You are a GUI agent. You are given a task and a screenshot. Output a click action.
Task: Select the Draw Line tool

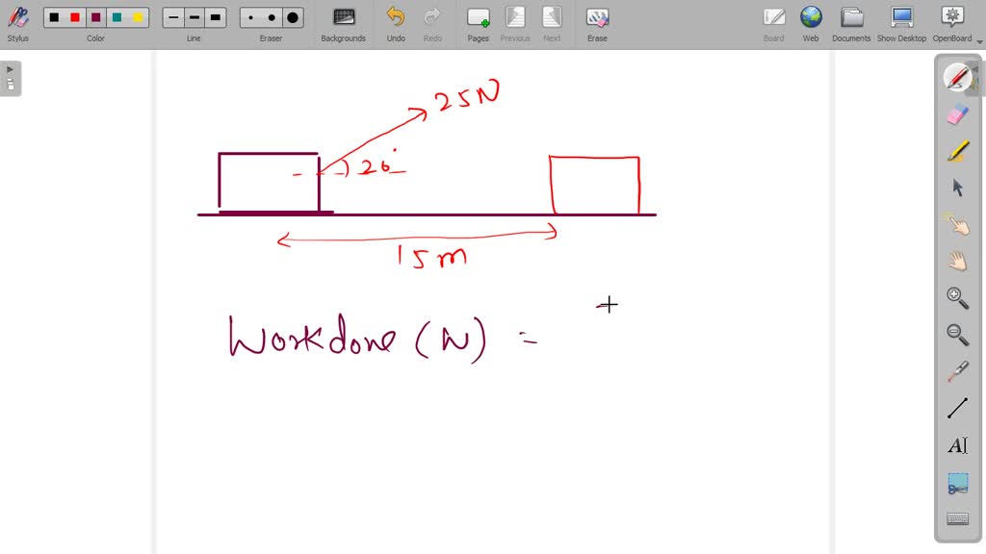point(957,409)
